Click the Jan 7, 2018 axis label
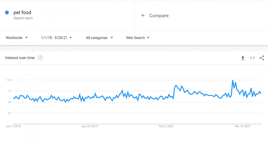 point(13,126)
